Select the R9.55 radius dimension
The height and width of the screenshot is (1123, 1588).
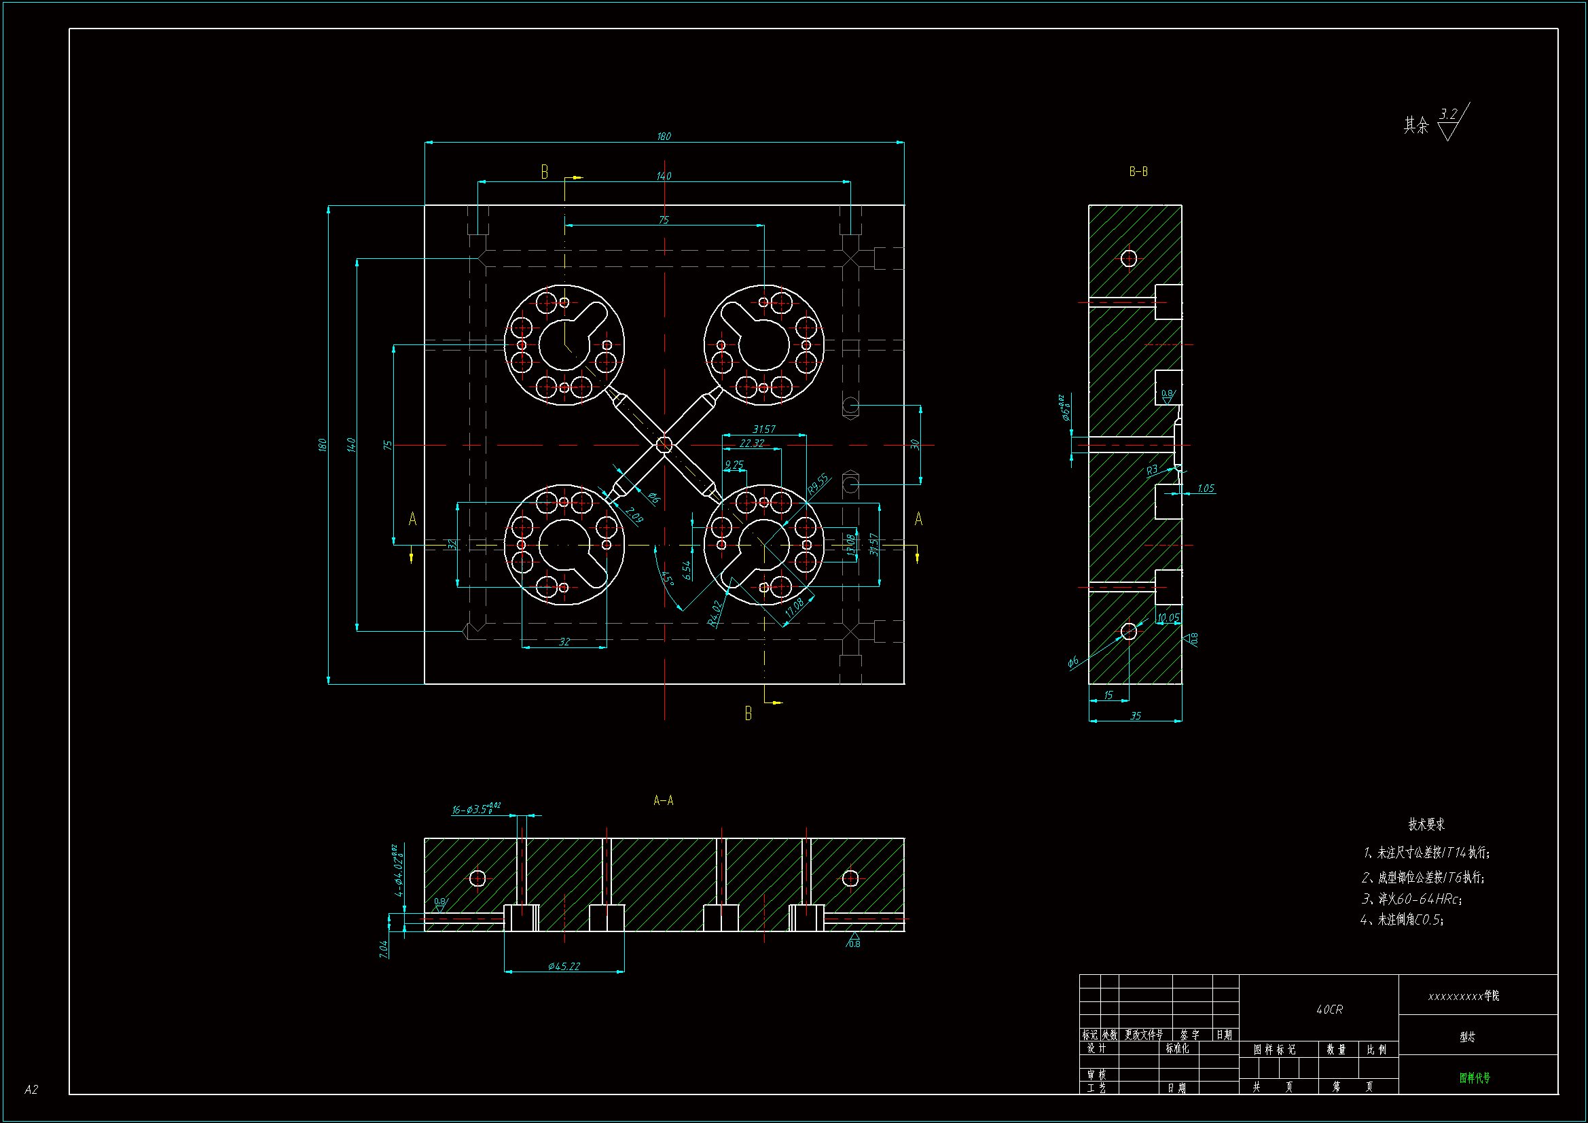pyautogui.click(x=818, y=483)
